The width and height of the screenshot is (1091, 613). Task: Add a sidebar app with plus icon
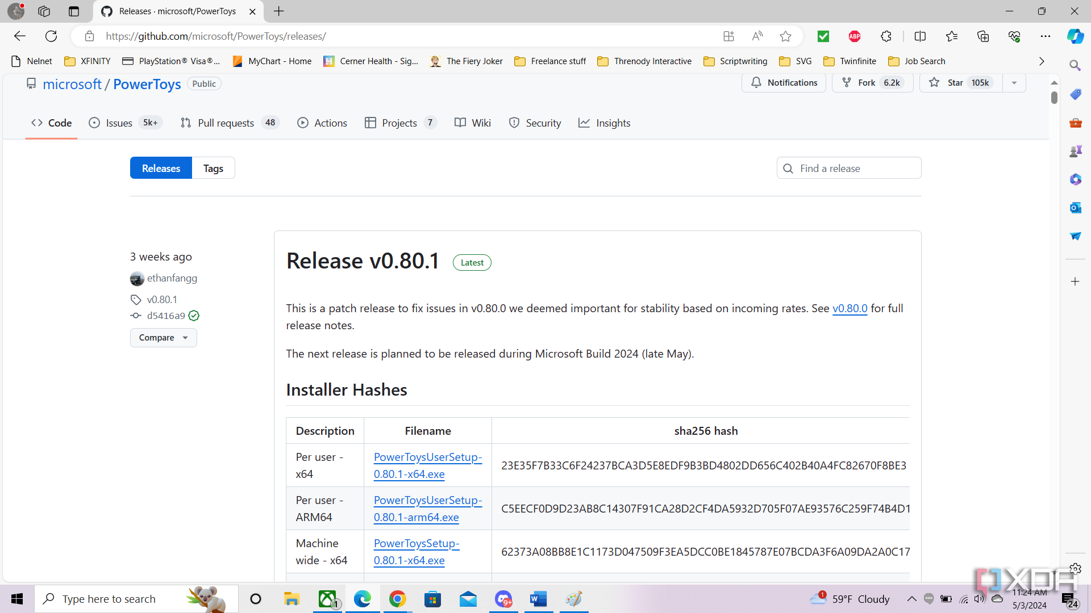point(1075,282)
